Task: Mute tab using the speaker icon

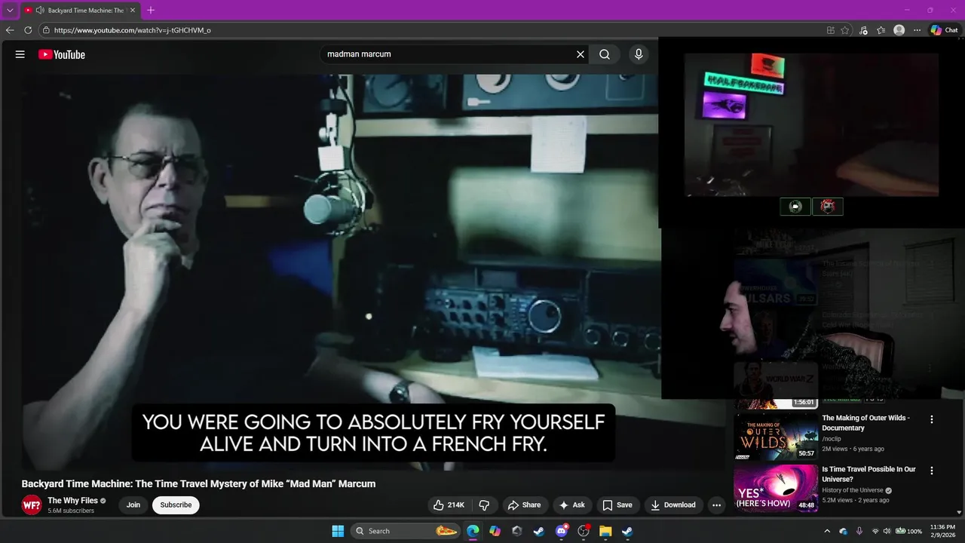Action: click(x=39, y=11)
